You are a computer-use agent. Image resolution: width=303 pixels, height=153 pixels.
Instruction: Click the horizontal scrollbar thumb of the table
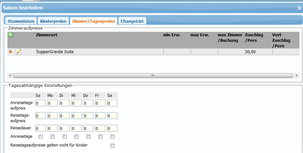(x=152, y=76)
